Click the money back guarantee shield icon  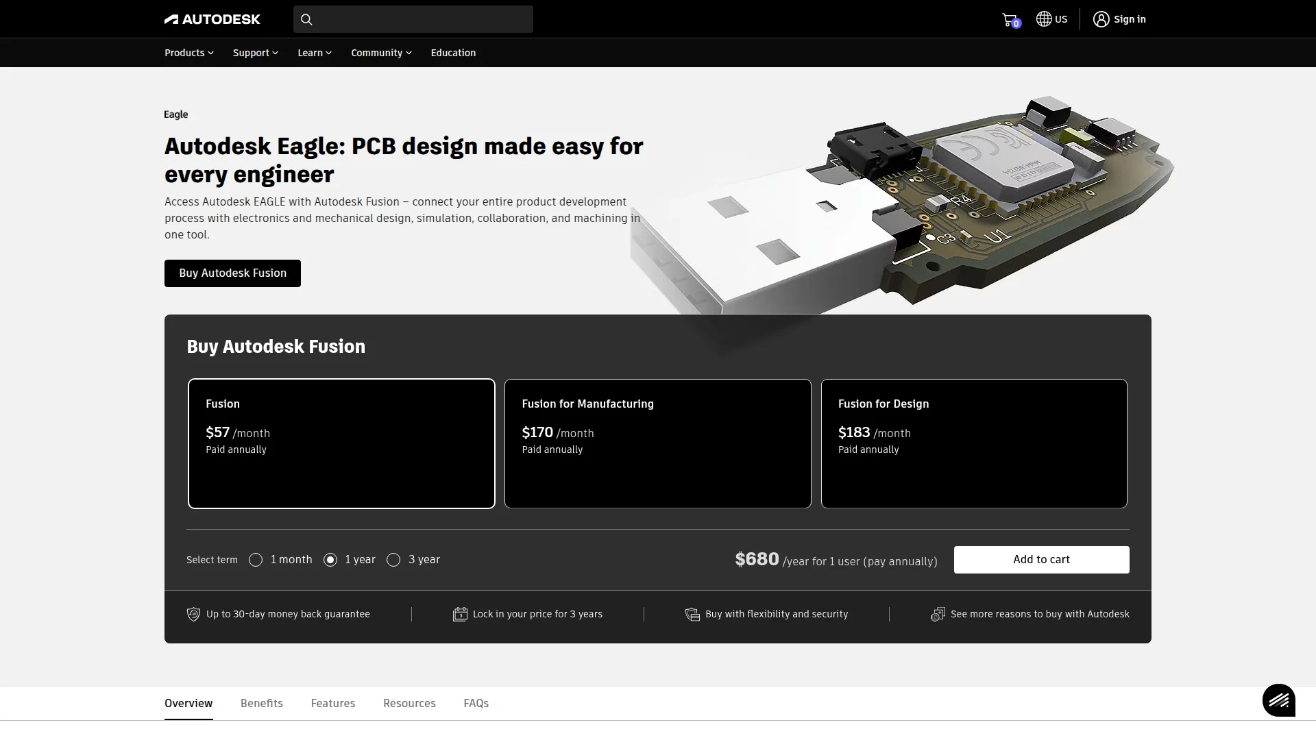tap(193, 614)
